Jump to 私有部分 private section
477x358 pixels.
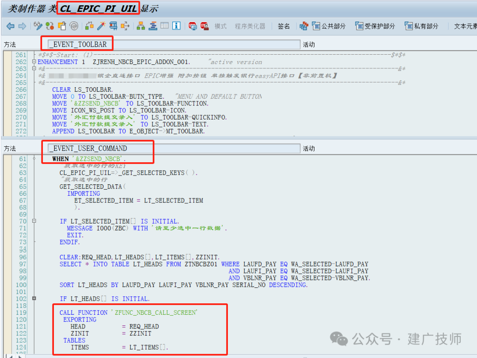(x=422, y=26)
